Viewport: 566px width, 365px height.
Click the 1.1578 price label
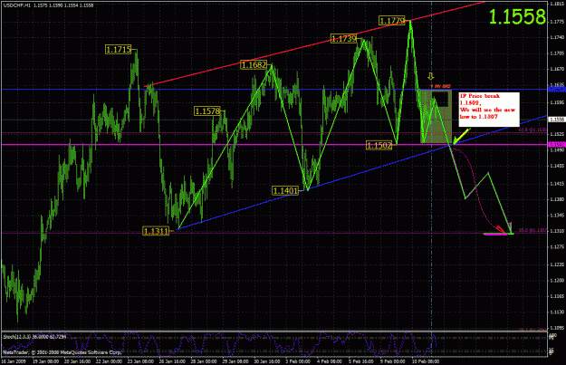207,110
